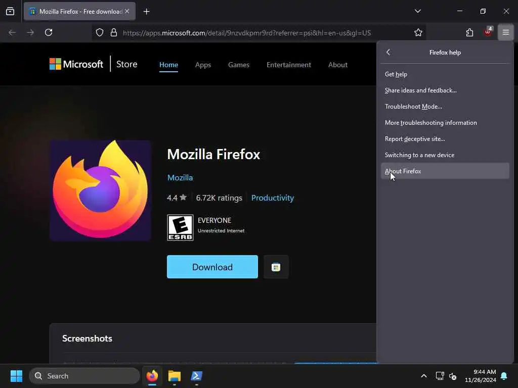
Task: Close the Mozilla Firefox tab
Action: (x=127, y=11)
